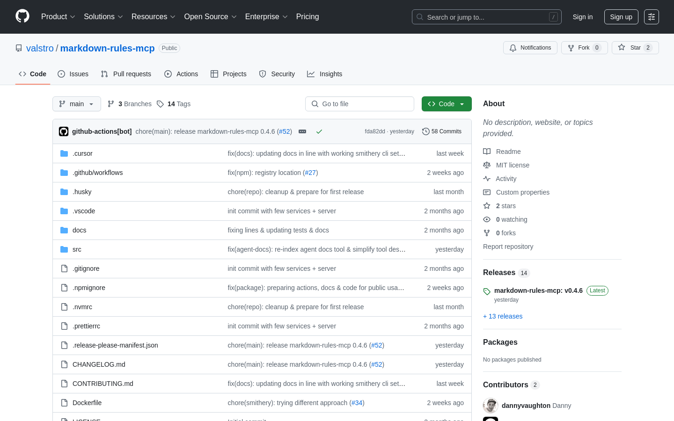
Task: Click the history clock icon next to 58 Commits
Action: click(426, 131)
